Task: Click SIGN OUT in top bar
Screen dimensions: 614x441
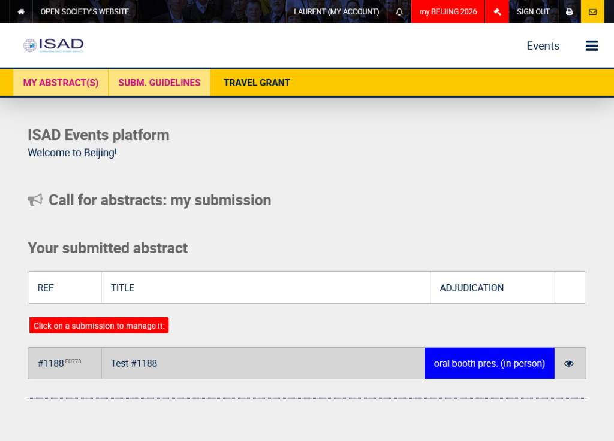Action: pos(533,12)
